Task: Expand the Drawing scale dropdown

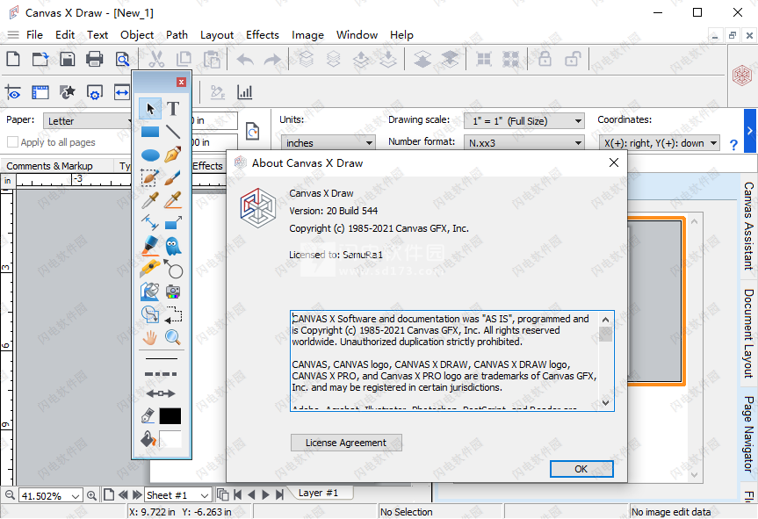Action: (524, 121)
